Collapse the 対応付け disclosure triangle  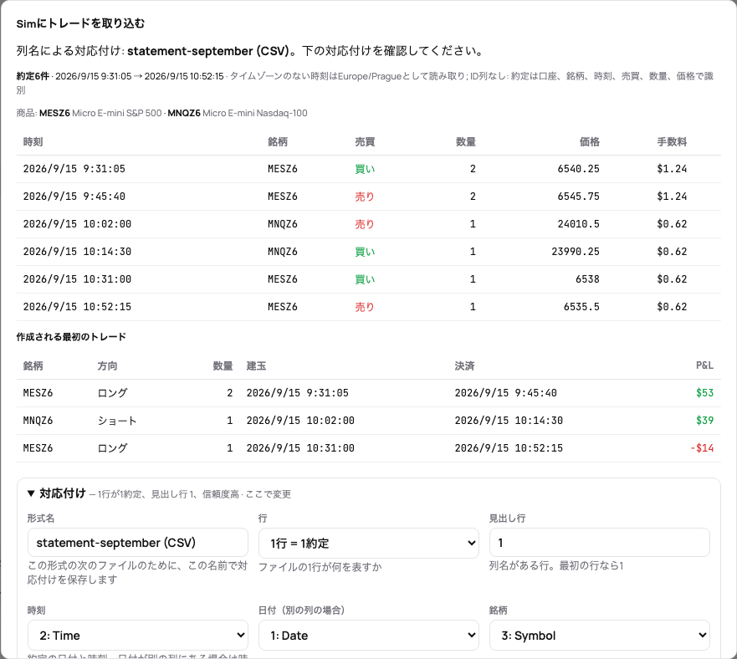point(31,493)
